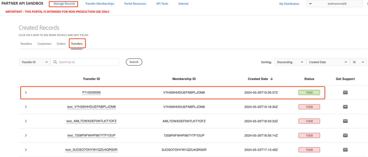Viewport: 368px width, 157px height.
Task: Open the My Distributors link
Action: (x=289, y=4)
